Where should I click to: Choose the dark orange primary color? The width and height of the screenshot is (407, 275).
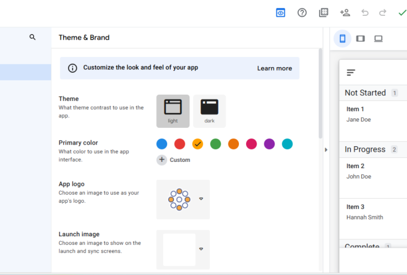(233, 144)
